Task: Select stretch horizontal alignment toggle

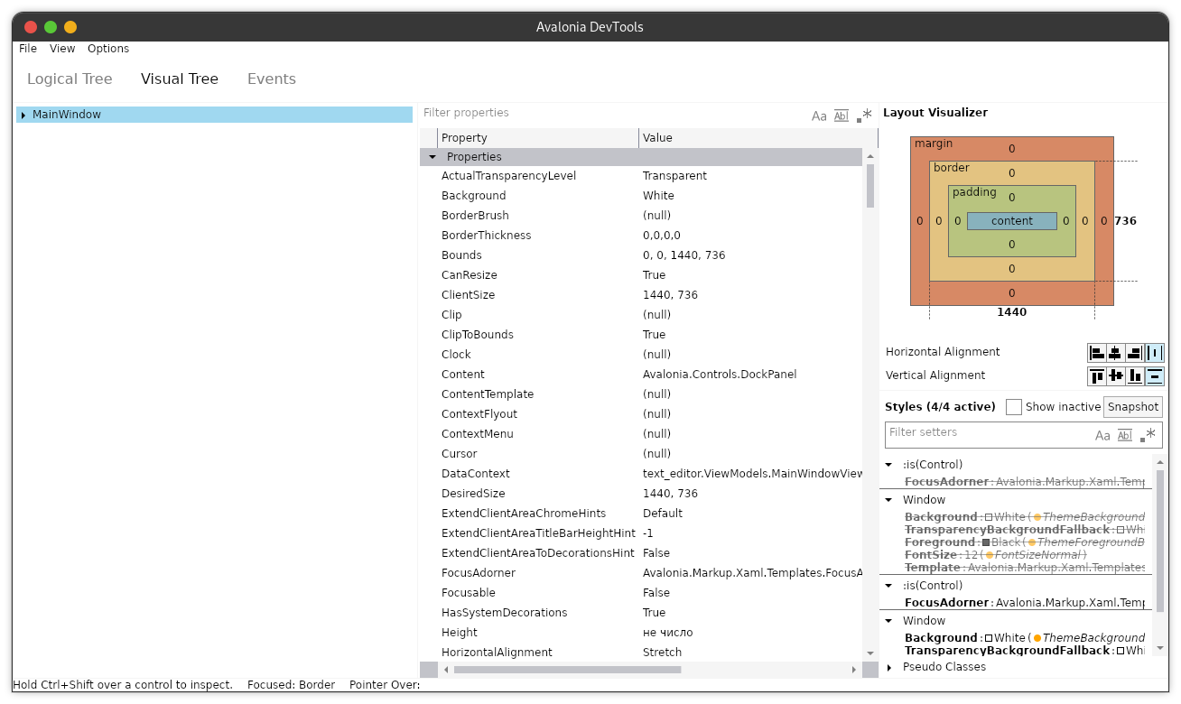Action: (1155, 352)
